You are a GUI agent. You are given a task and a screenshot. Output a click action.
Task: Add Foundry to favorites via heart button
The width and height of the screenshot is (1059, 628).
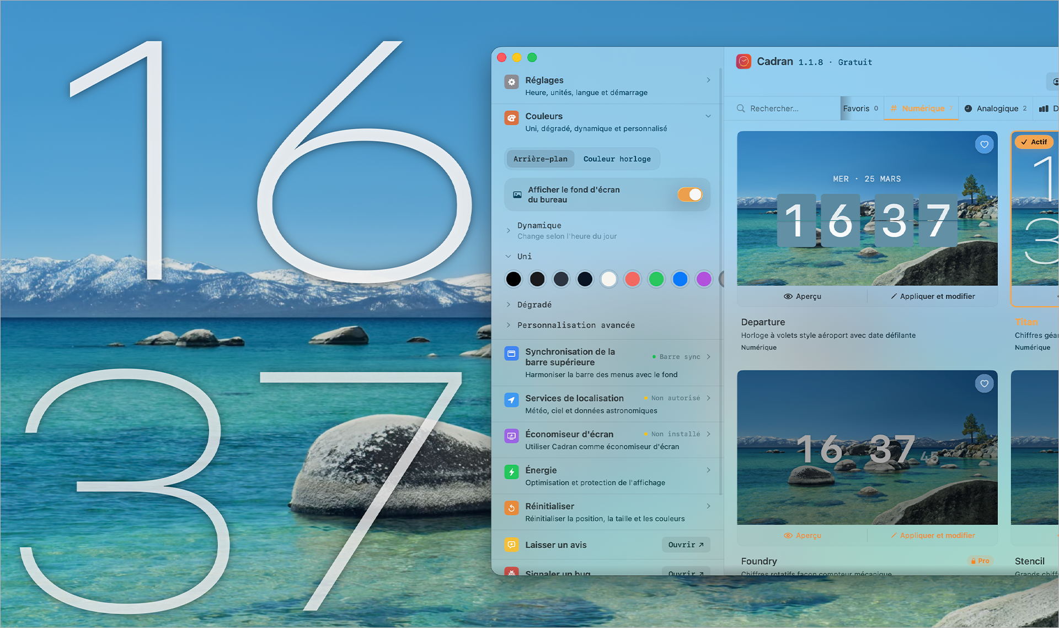[984, 383]
